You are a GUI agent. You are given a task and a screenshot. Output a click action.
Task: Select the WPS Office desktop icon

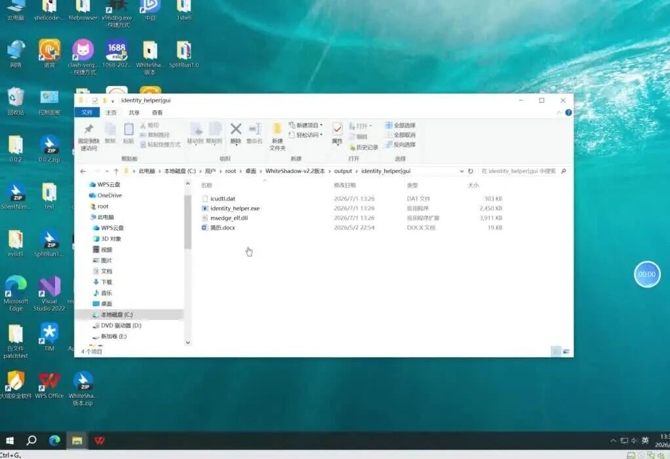(x=49, y=385)
